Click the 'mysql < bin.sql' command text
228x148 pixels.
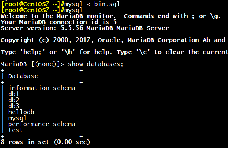[92, 4]
